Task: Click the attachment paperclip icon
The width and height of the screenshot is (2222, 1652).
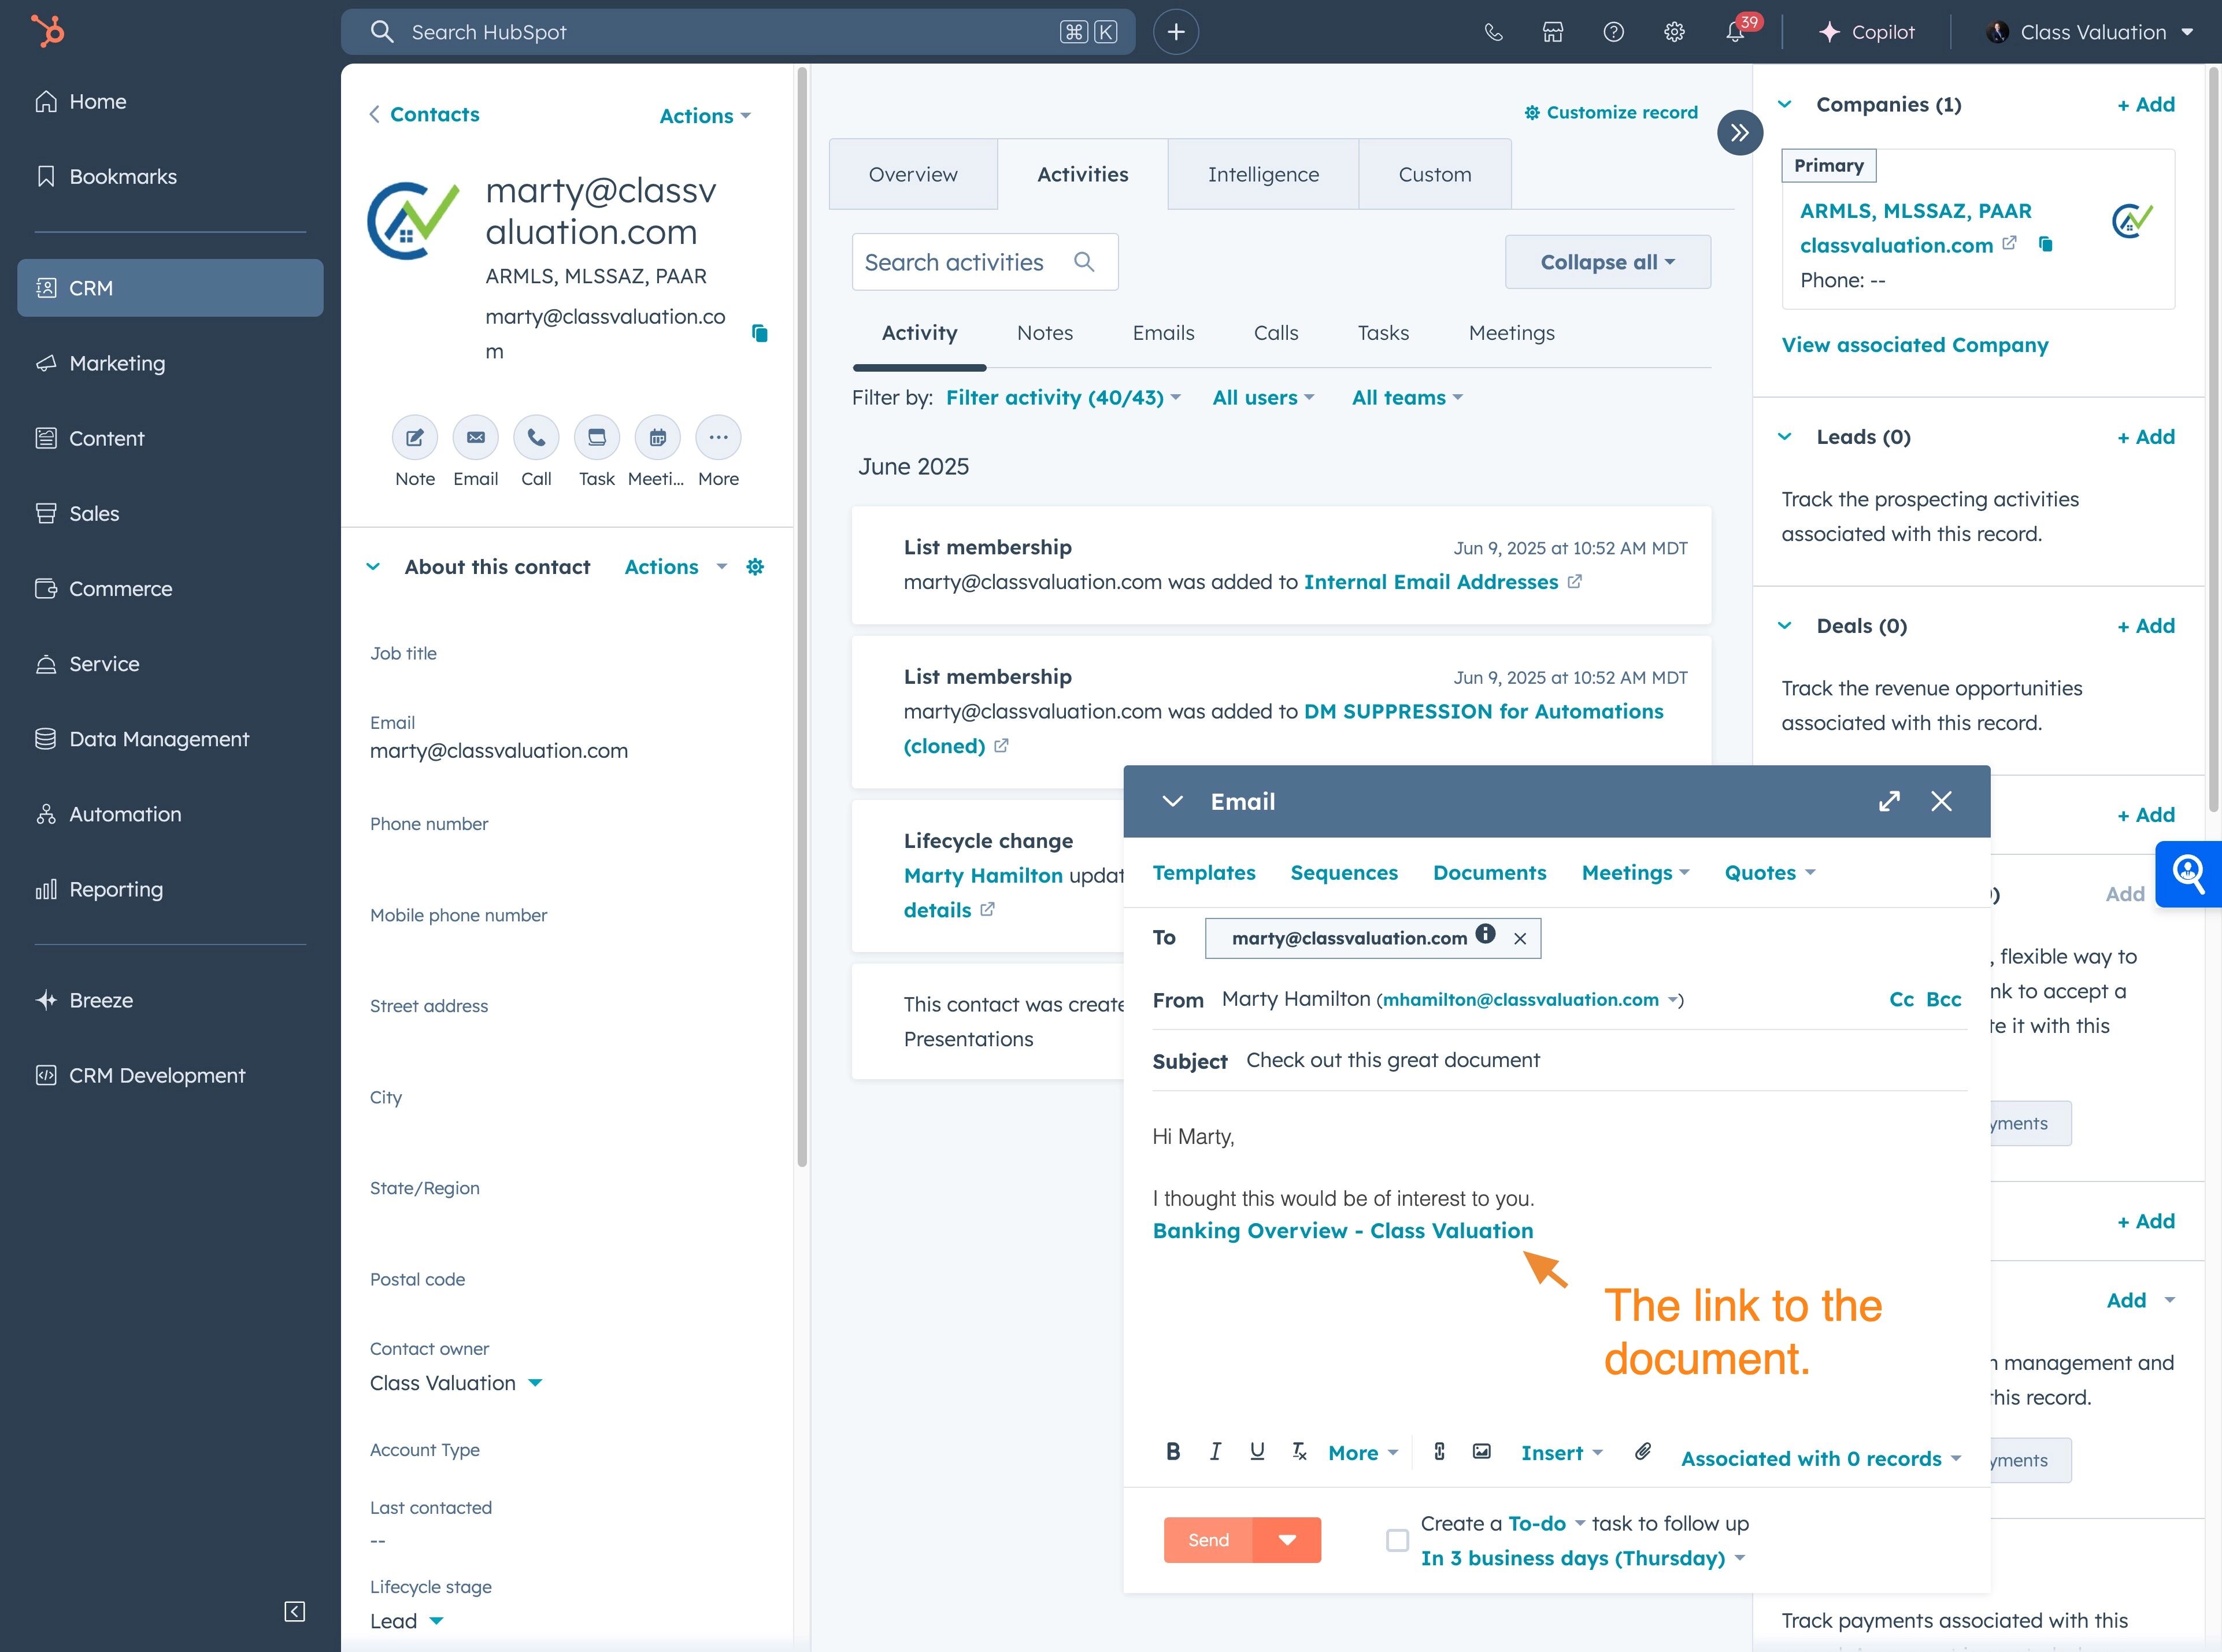Action: coord(1642,1451)
